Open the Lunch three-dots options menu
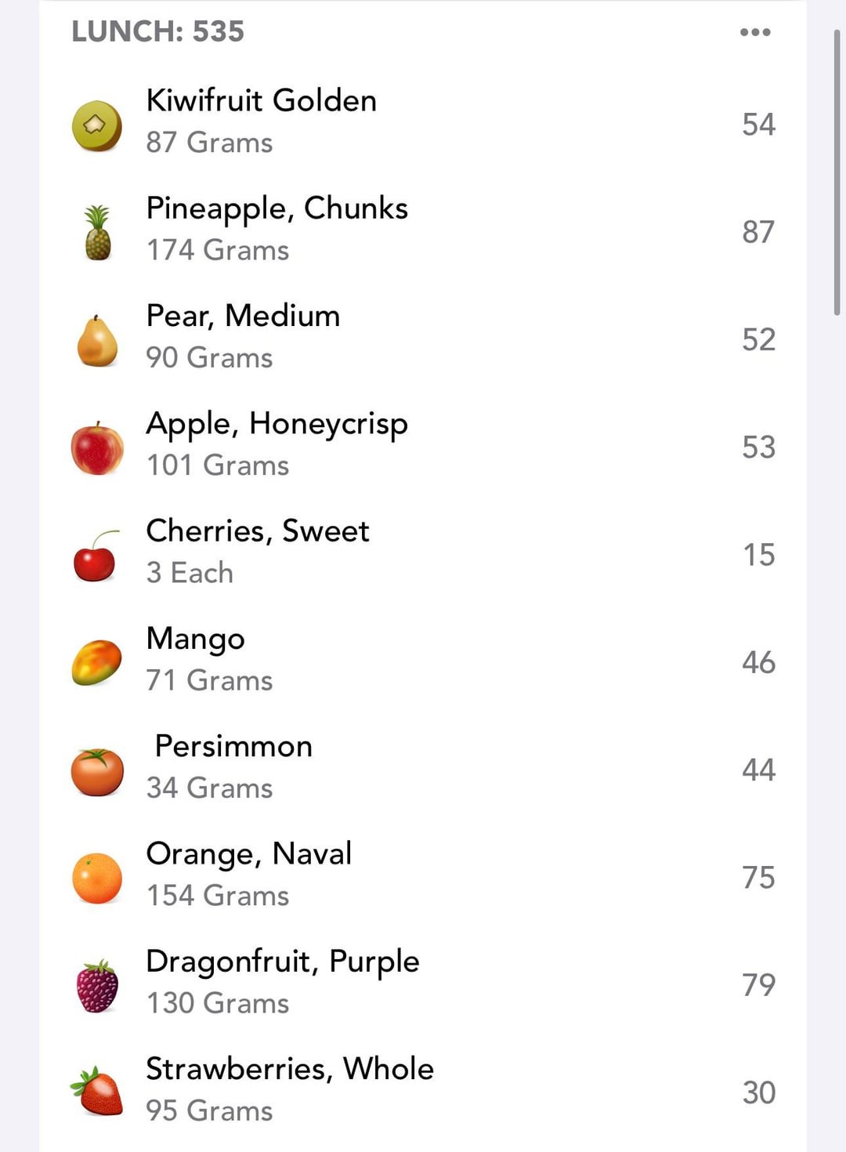This screenshot has height=1152, width=846. pos(755,32)
